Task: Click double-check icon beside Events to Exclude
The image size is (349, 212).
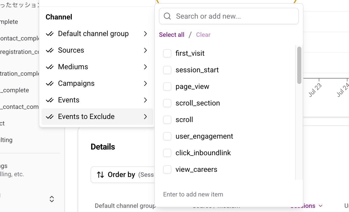Action: click(50, 117)
